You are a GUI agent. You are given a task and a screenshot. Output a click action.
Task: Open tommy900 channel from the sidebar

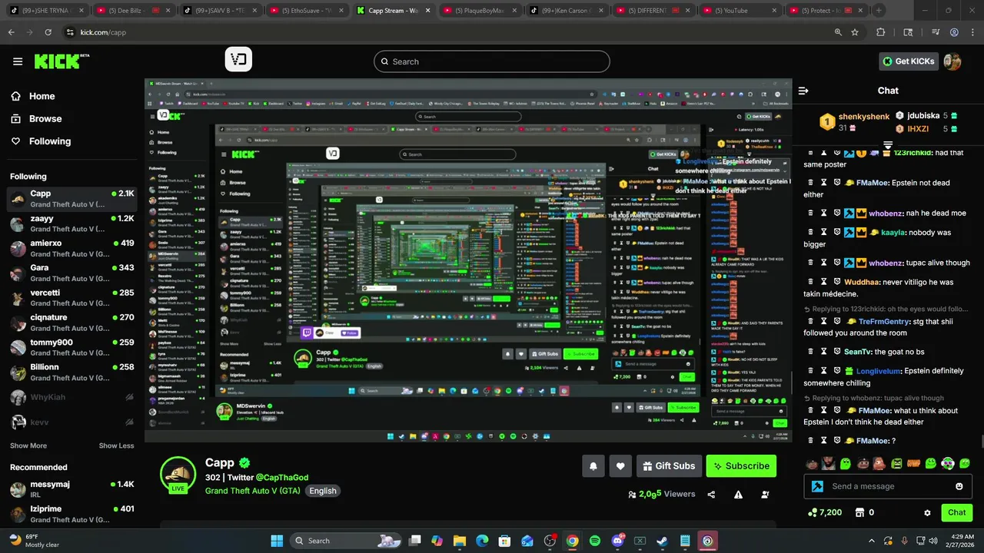point(72,347)
